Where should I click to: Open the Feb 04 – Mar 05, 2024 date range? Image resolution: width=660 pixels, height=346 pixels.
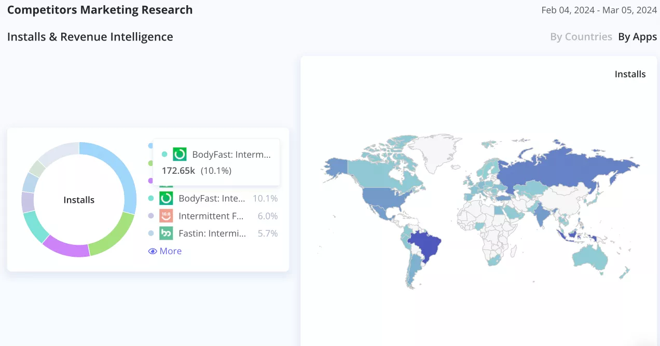click(599, 10)
